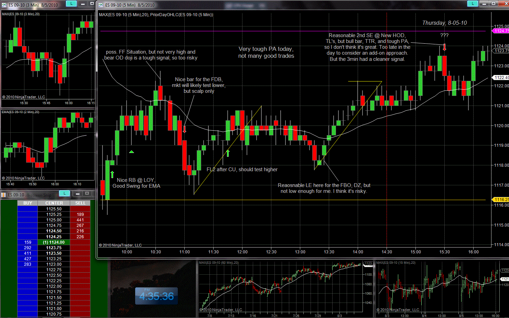Click the CENTER header to recenter the price ladder

[54, 203]
